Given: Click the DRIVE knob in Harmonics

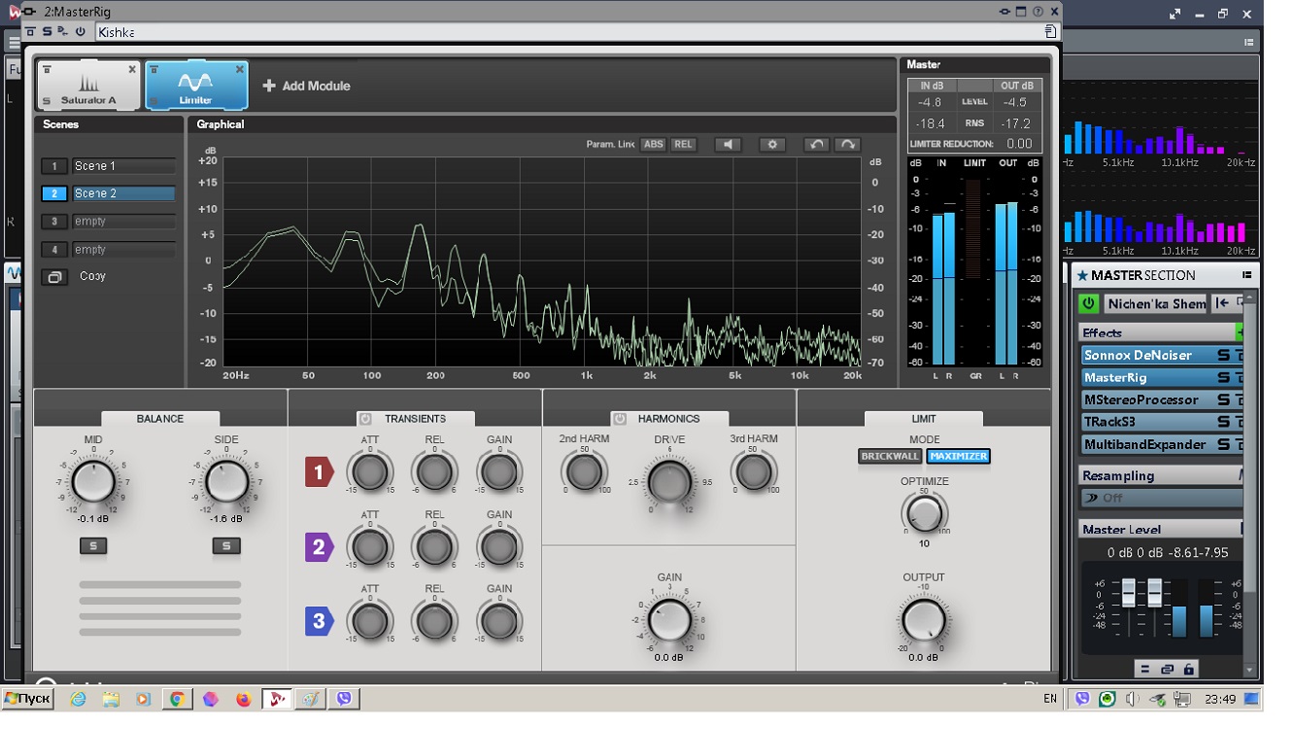Looking at the screenshot, I should [x=669, y=481].
